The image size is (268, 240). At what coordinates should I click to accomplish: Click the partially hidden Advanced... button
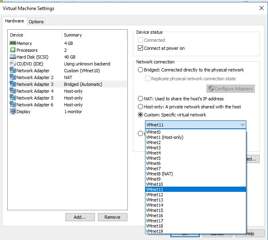pos(253,159)
